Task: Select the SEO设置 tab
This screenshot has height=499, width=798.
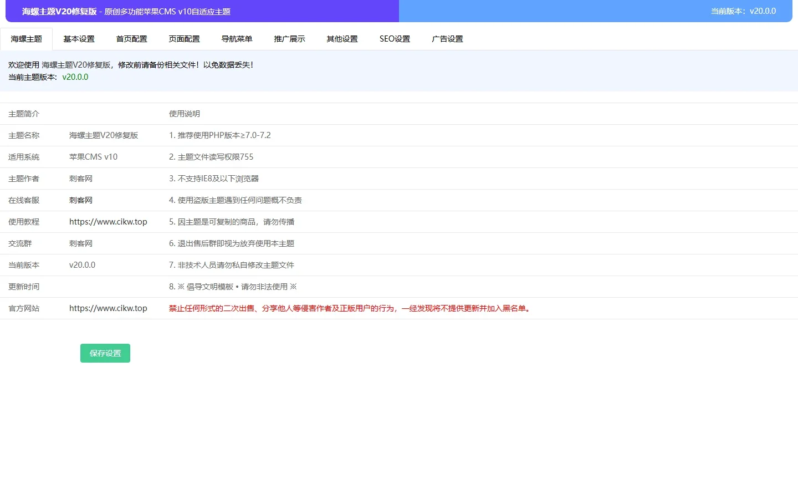Action: 395,39
